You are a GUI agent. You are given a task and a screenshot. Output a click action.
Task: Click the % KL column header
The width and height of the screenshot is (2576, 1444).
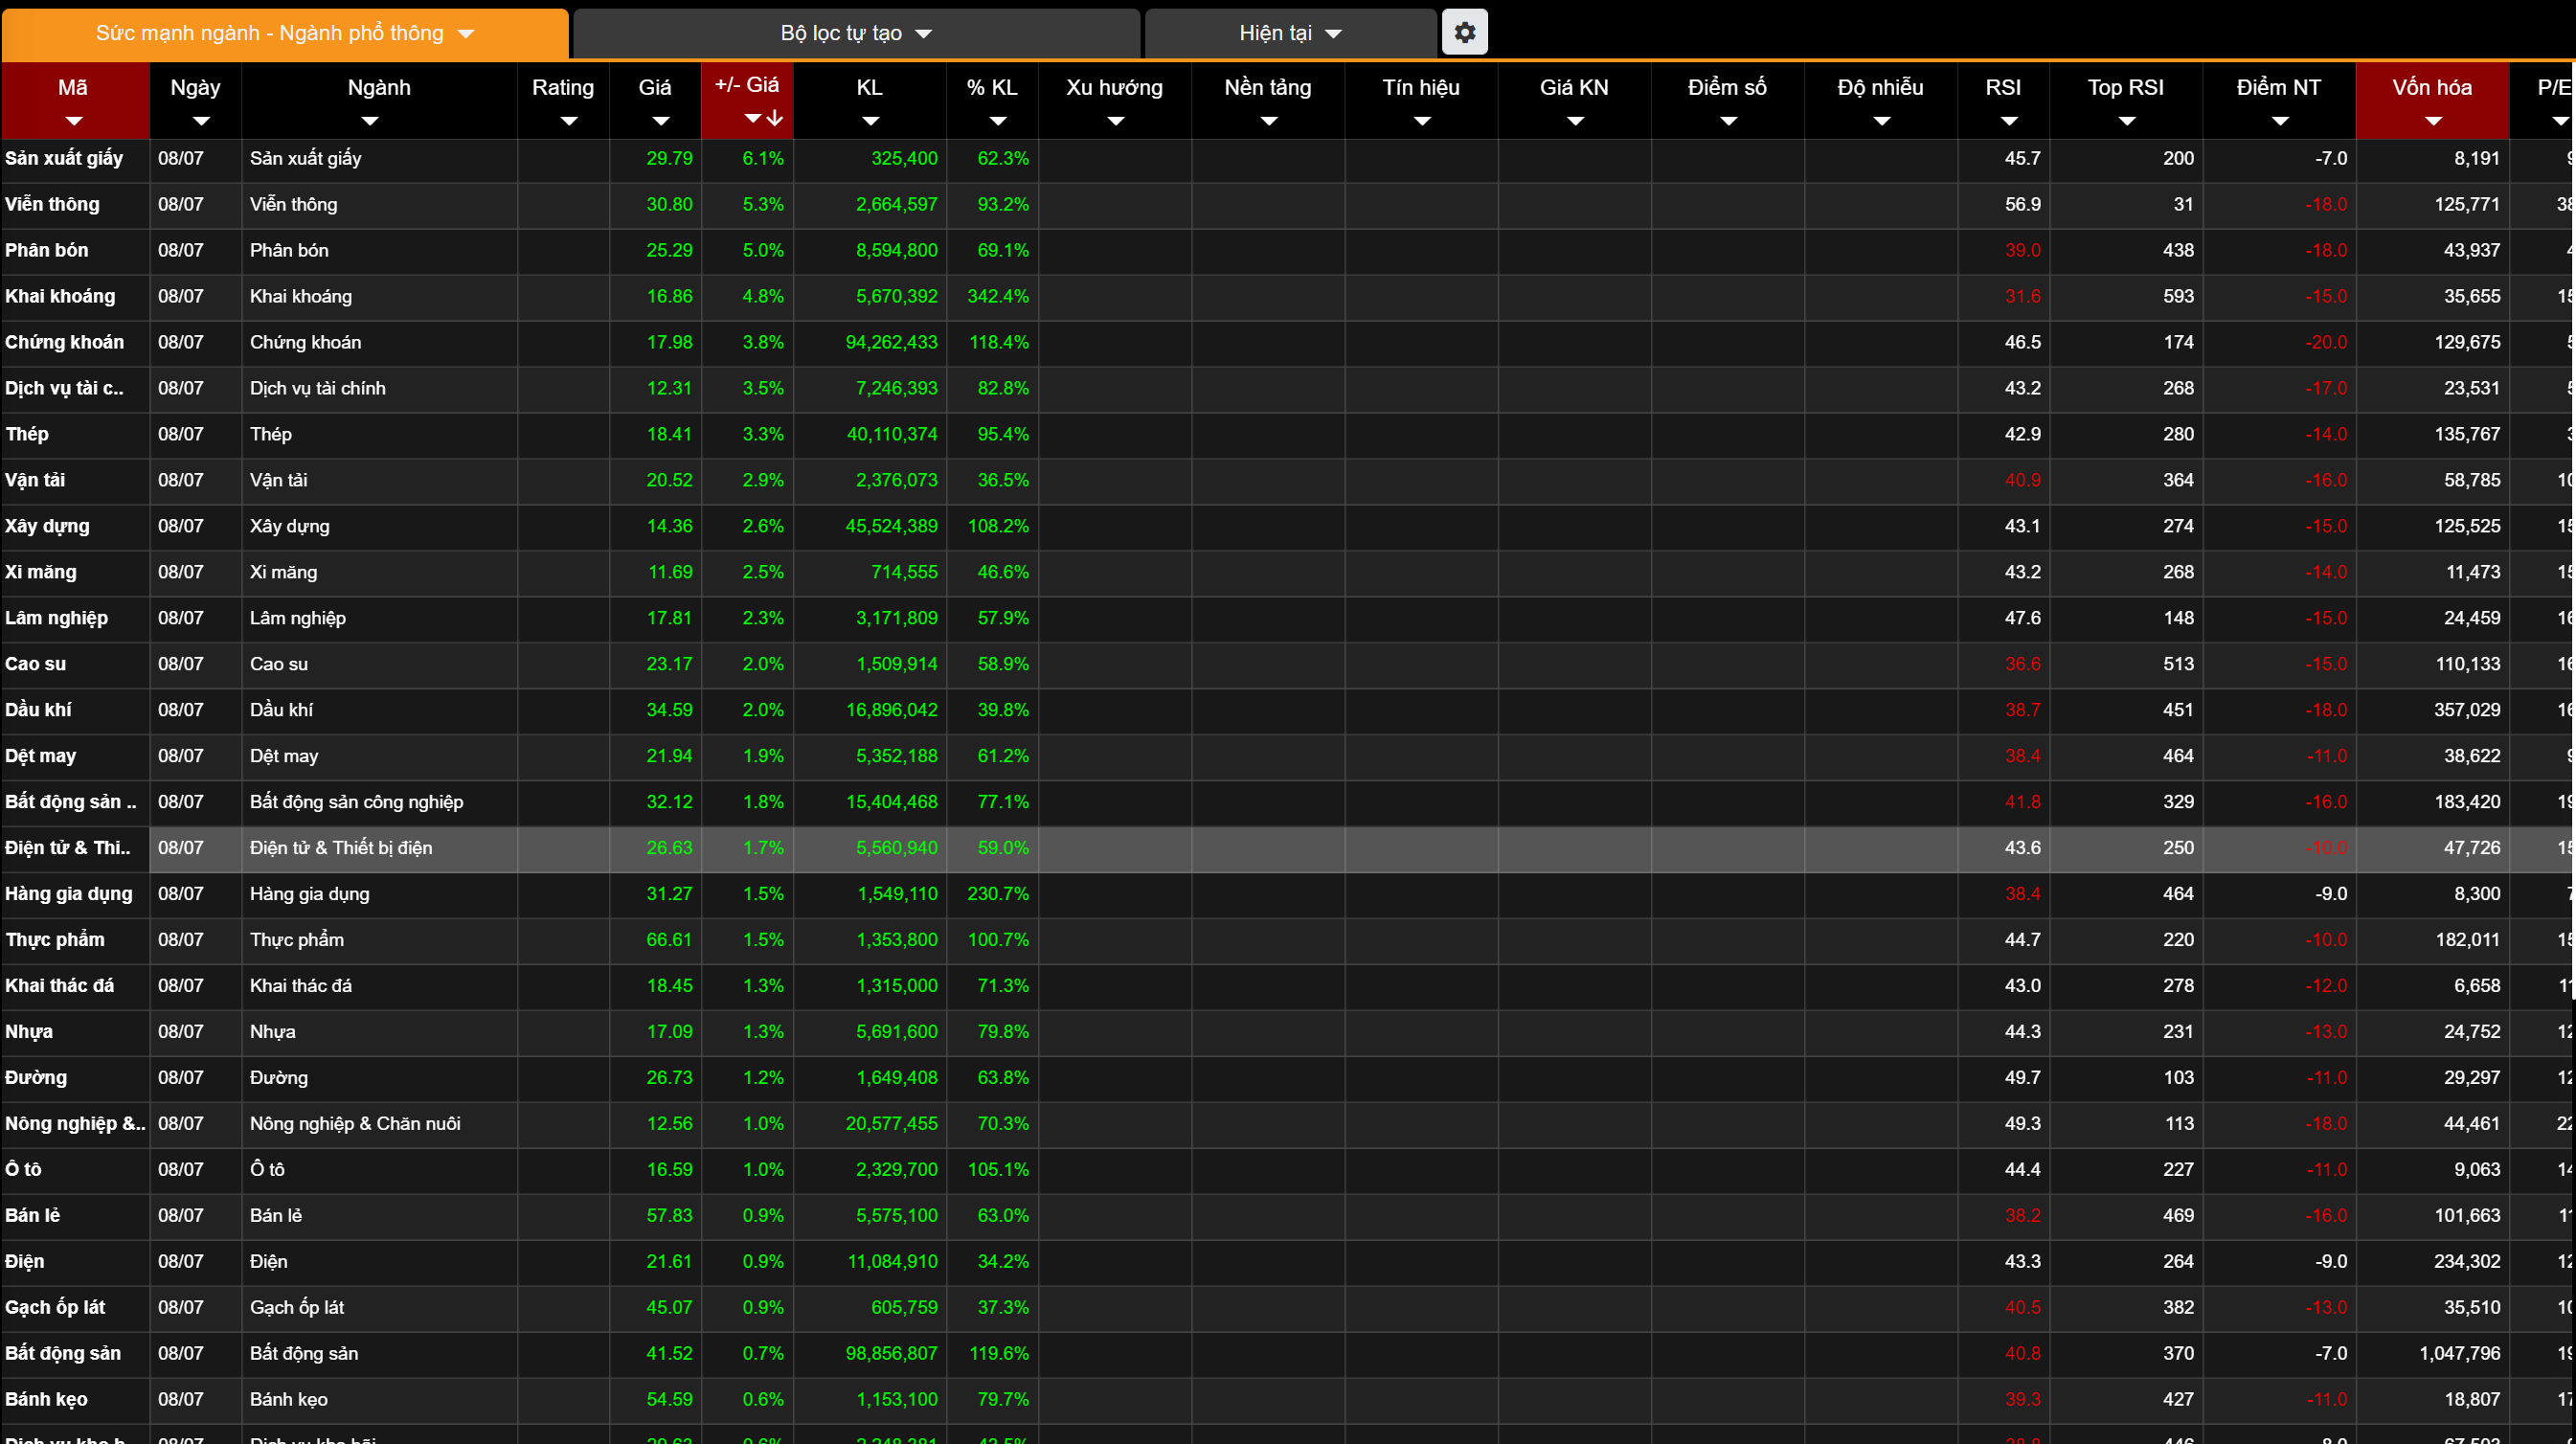992,87
